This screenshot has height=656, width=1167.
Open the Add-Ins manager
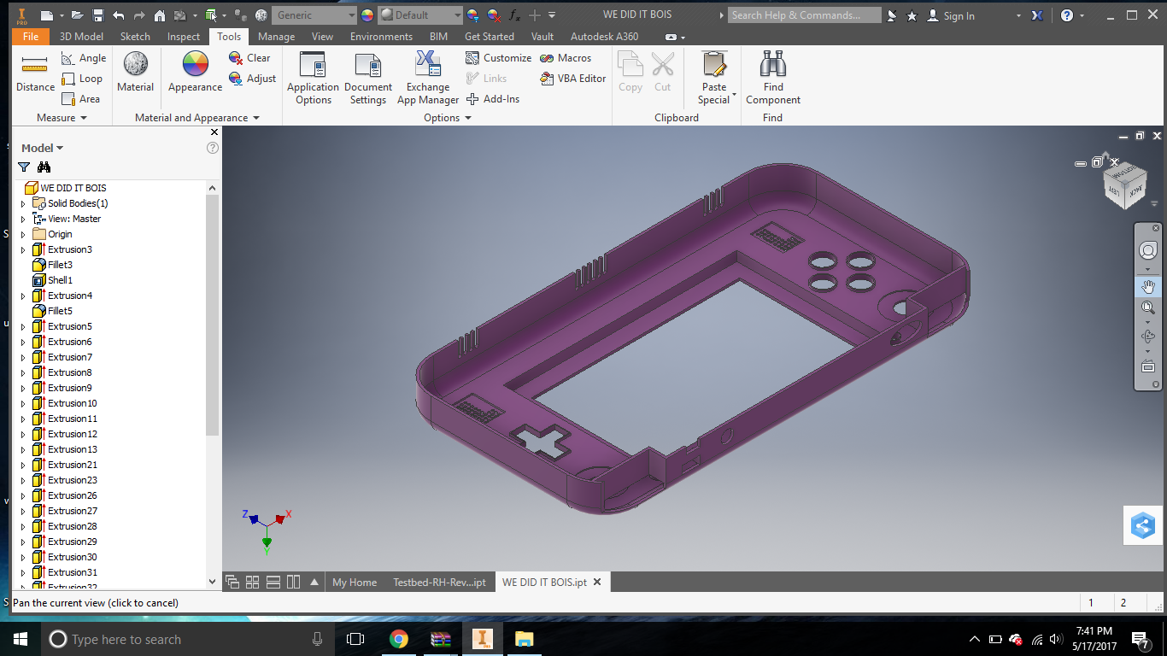point(493,99)
